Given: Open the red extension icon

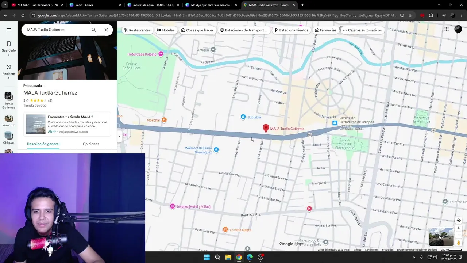Looking at the screenshot, I should 422,15.
